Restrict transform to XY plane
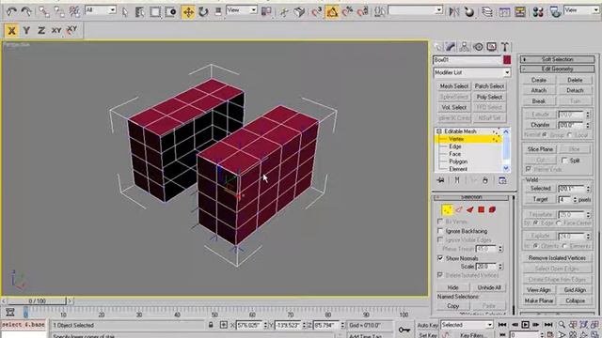 (x=56, y=30)
